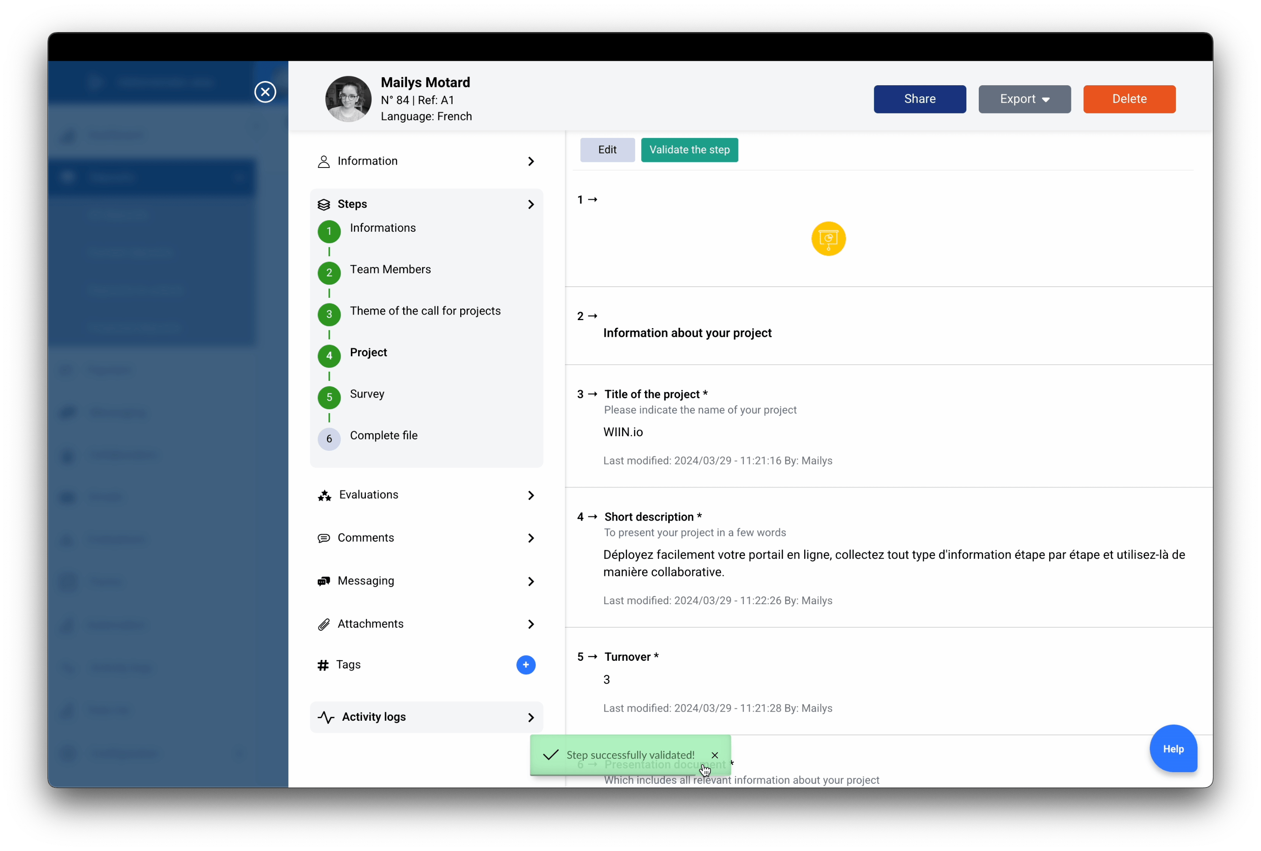1261x851 pixels.
Task: Click Mailys Motard's profile photo
Action: coord(348,99)
